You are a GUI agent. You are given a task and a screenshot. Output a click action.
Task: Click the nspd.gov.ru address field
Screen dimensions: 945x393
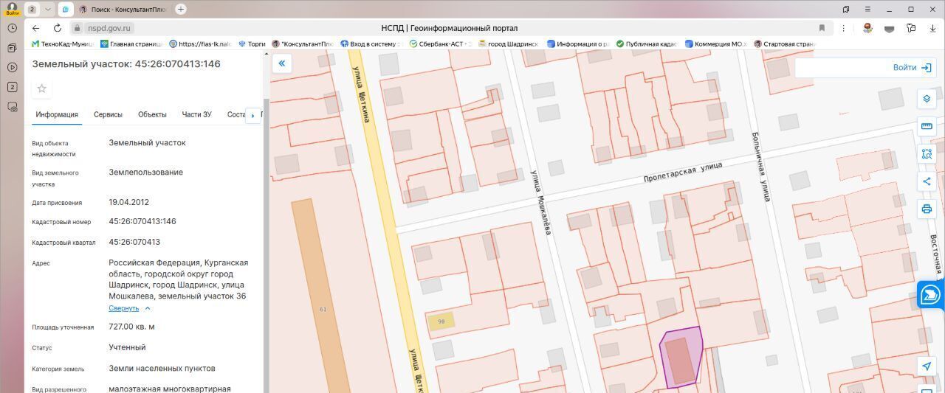[x=109, y=28]
